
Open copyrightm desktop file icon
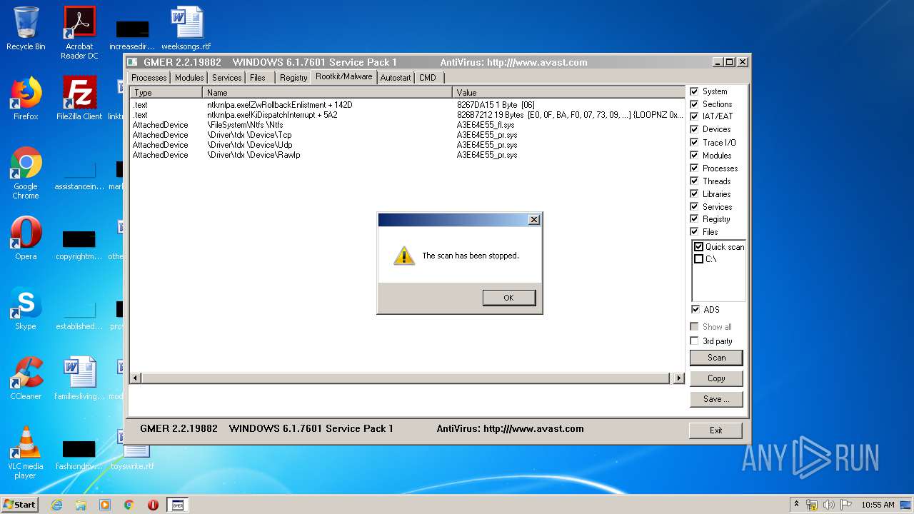[79, 244]
